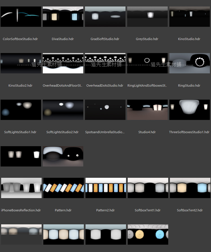Click the OverheadDotsStudio.hdr file name
The width and height of the screenshot is (211, 252).
105,86
